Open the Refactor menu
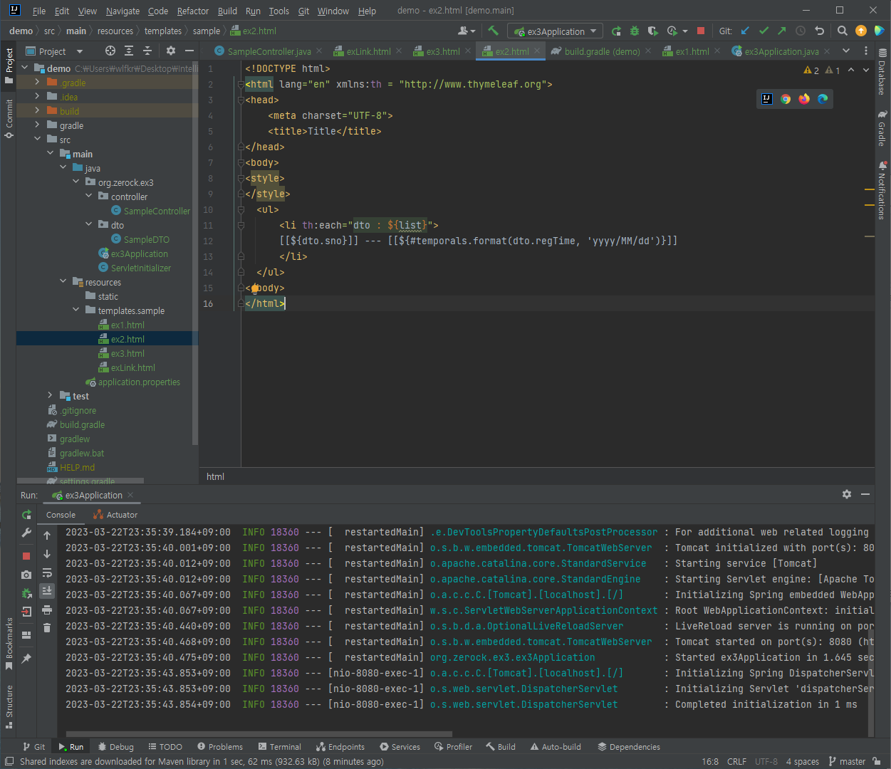 (x=193, y=11)
